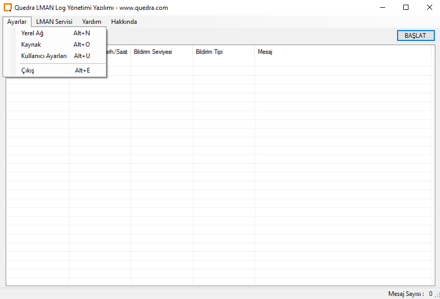Click the resize grip in status bar corner

point(437,295)
